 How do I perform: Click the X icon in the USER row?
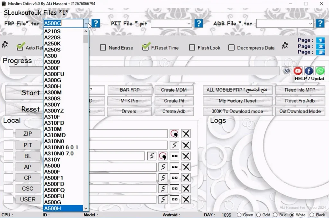pyautogui.click(x=186, y=199)
